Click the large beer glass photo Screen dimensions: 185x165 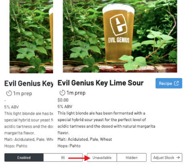120,36
